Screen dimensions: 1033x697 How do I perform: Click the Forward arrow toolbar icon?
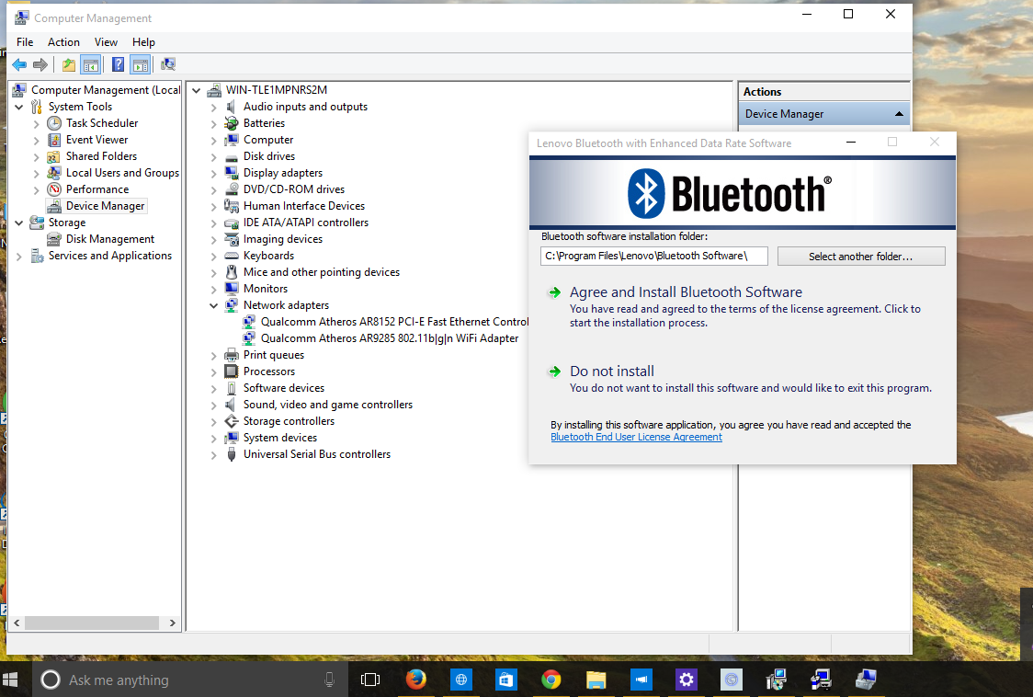[40, 64]
